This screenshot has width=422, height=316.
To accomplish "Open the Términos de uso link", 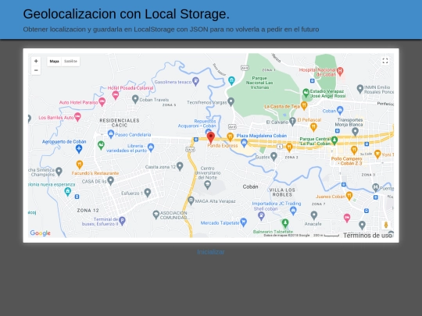I will [367, 236].
